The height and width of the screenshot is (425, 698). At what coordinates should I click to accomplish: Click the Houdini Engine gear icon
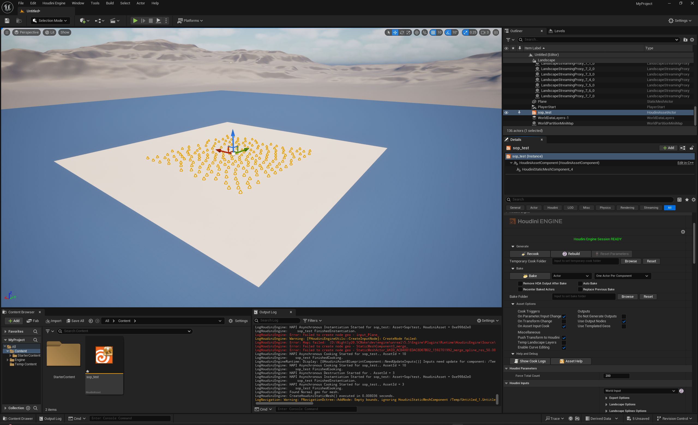(x=683, y=232)
